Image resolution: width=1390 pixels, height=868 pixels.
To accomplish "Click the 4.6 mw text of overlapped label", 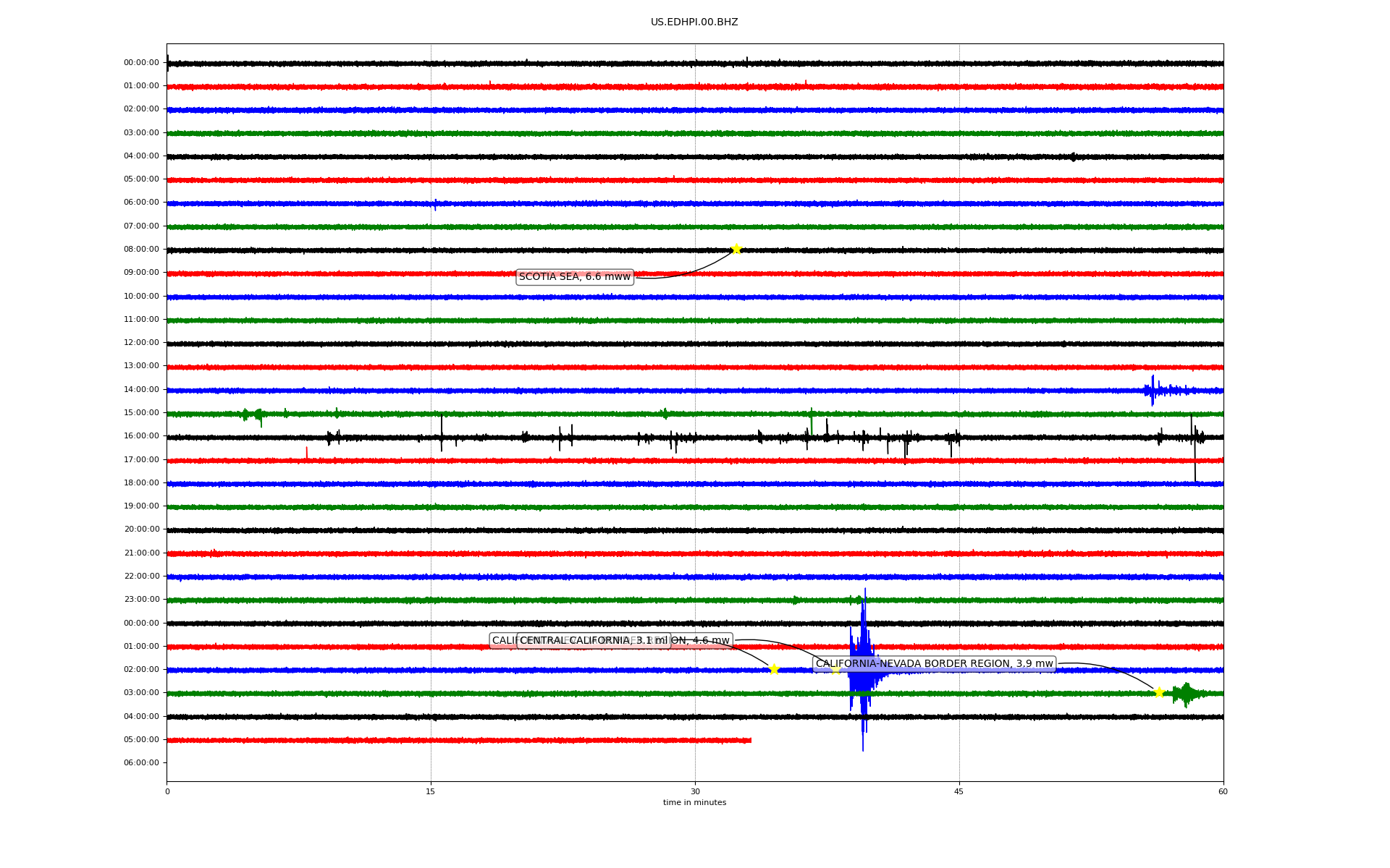I will point(711,641).
